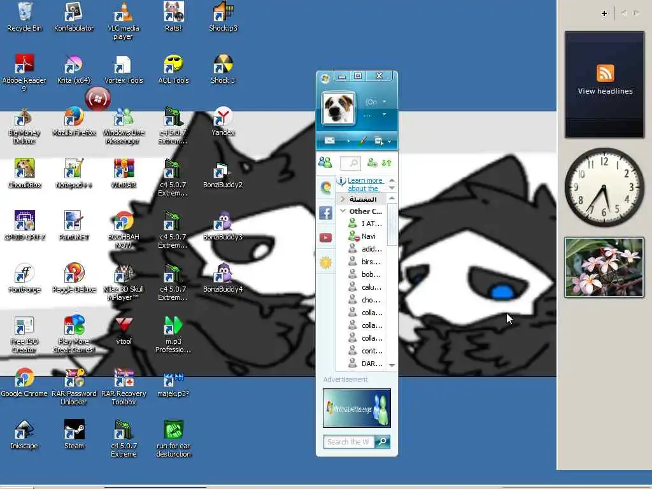Open the MSN tab in Messenger sidebar
The width and height of the screenshot is (652, 489).
coord(325,188)
